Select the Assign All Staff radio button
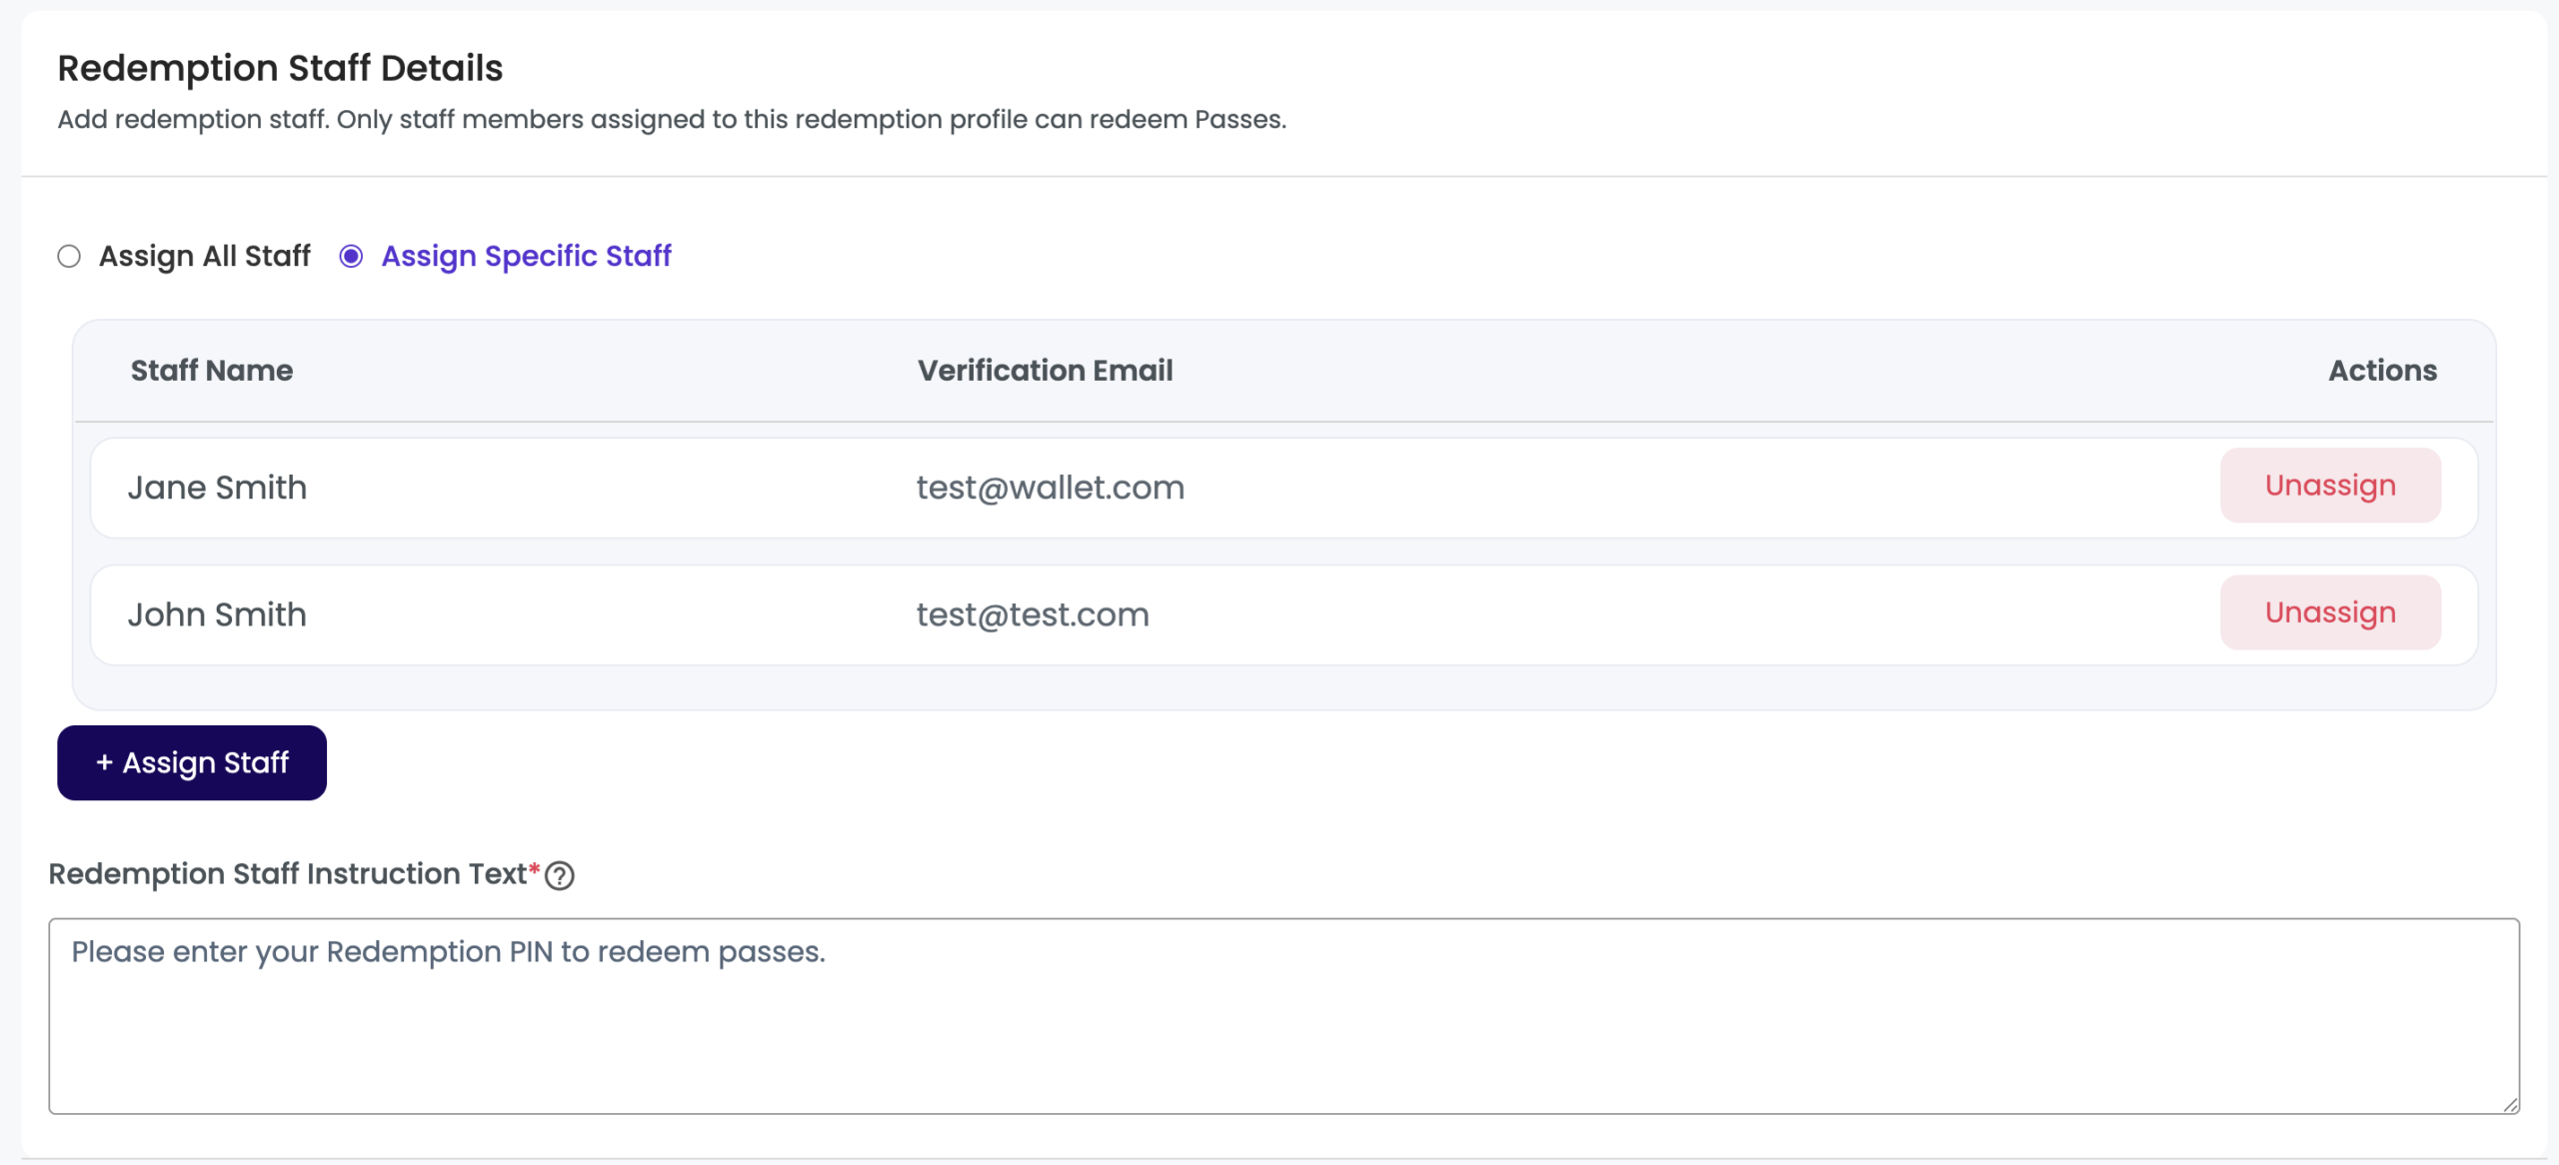This screenshot has width=2559, height=1165. click(x=69, y=257)
